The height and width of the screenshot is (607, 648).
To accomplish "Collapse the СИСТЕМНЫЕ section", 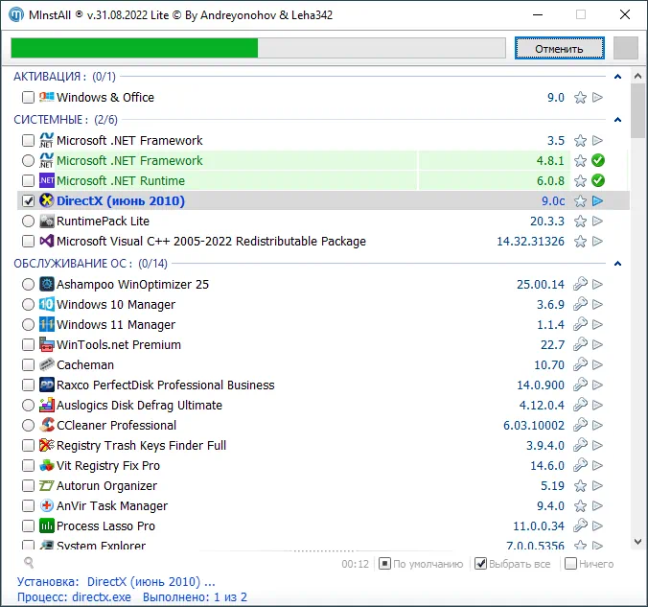I will (616, 120).
